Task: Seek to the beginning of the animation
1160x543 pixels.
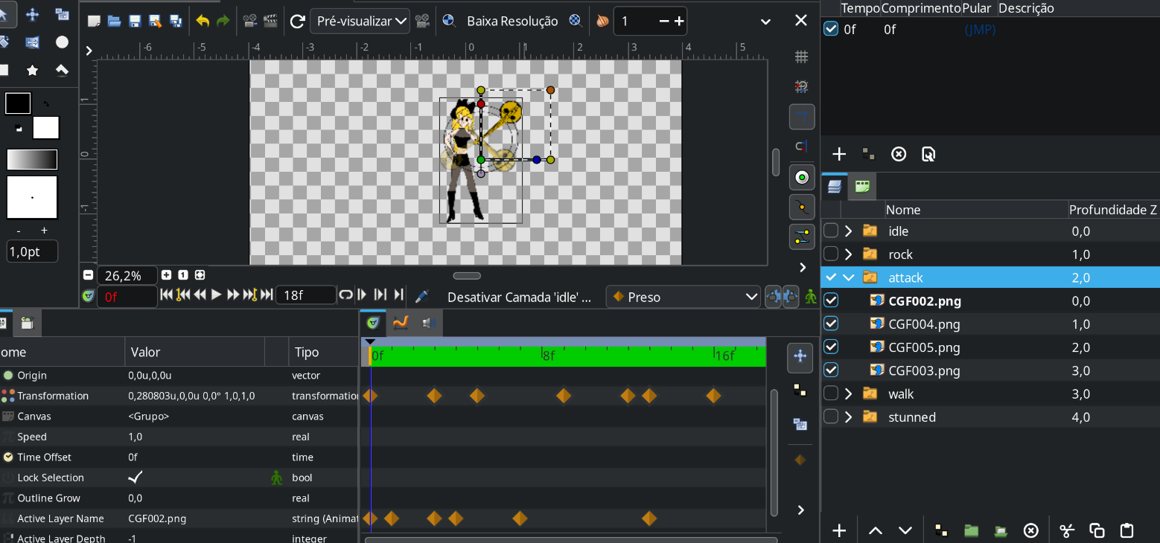Action: 167,295
